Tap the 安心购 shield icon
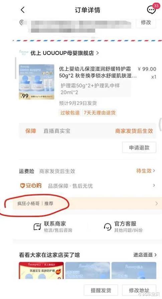This screenshot has width=162, height=299. tap(22, 185)
